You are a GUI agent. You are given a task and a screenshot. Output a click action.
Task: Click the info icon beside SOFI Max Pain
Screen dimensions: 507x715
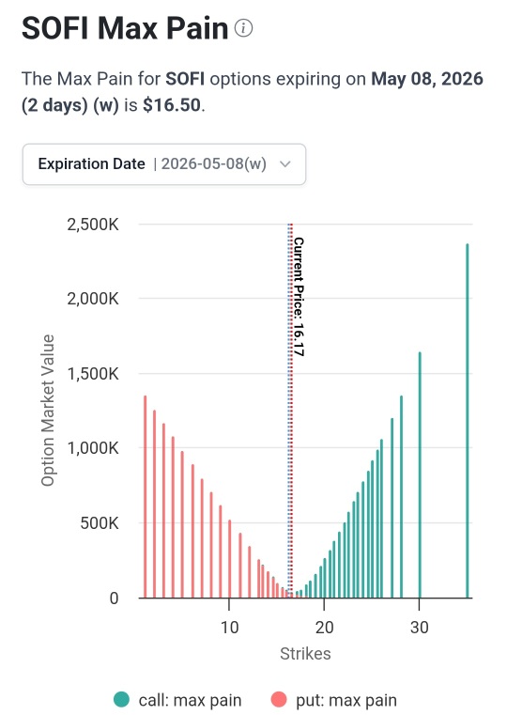[x=243, y=28]
